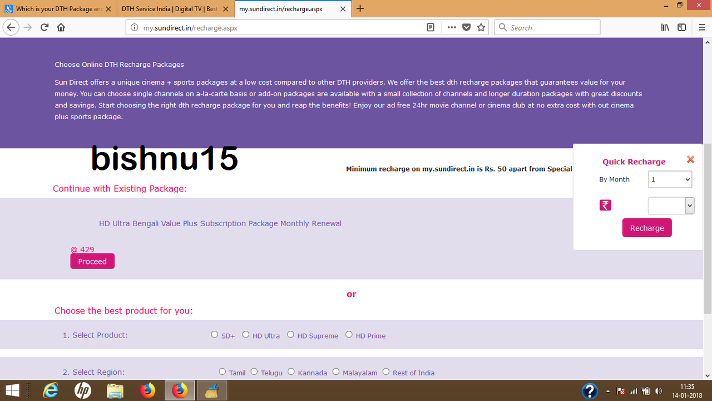
Task: Choose the Kannada region
Action: click(x=291, y=371)
